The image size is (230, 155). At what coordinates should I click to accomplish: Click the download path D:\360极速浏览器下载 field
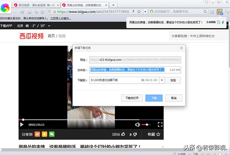pyautogui.click(x=124, y=80)
